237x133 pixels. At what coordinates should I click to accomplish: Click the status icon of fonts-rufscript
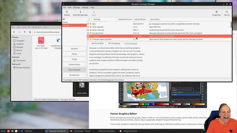91,30
